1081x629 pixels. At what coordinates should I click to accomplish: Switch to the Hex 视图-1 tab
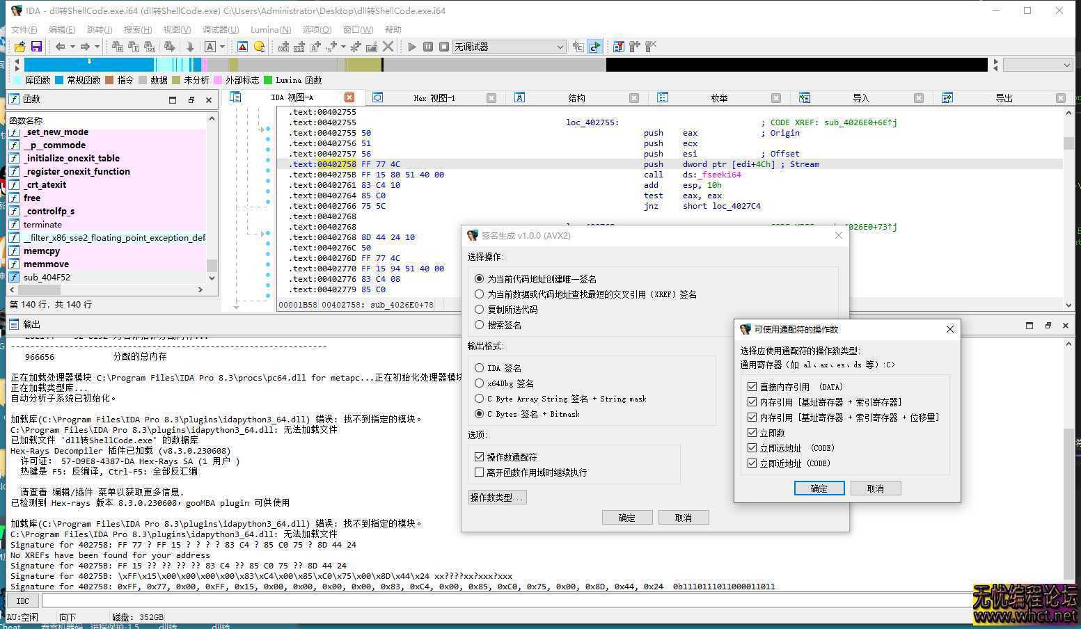[x=435, y=97]
